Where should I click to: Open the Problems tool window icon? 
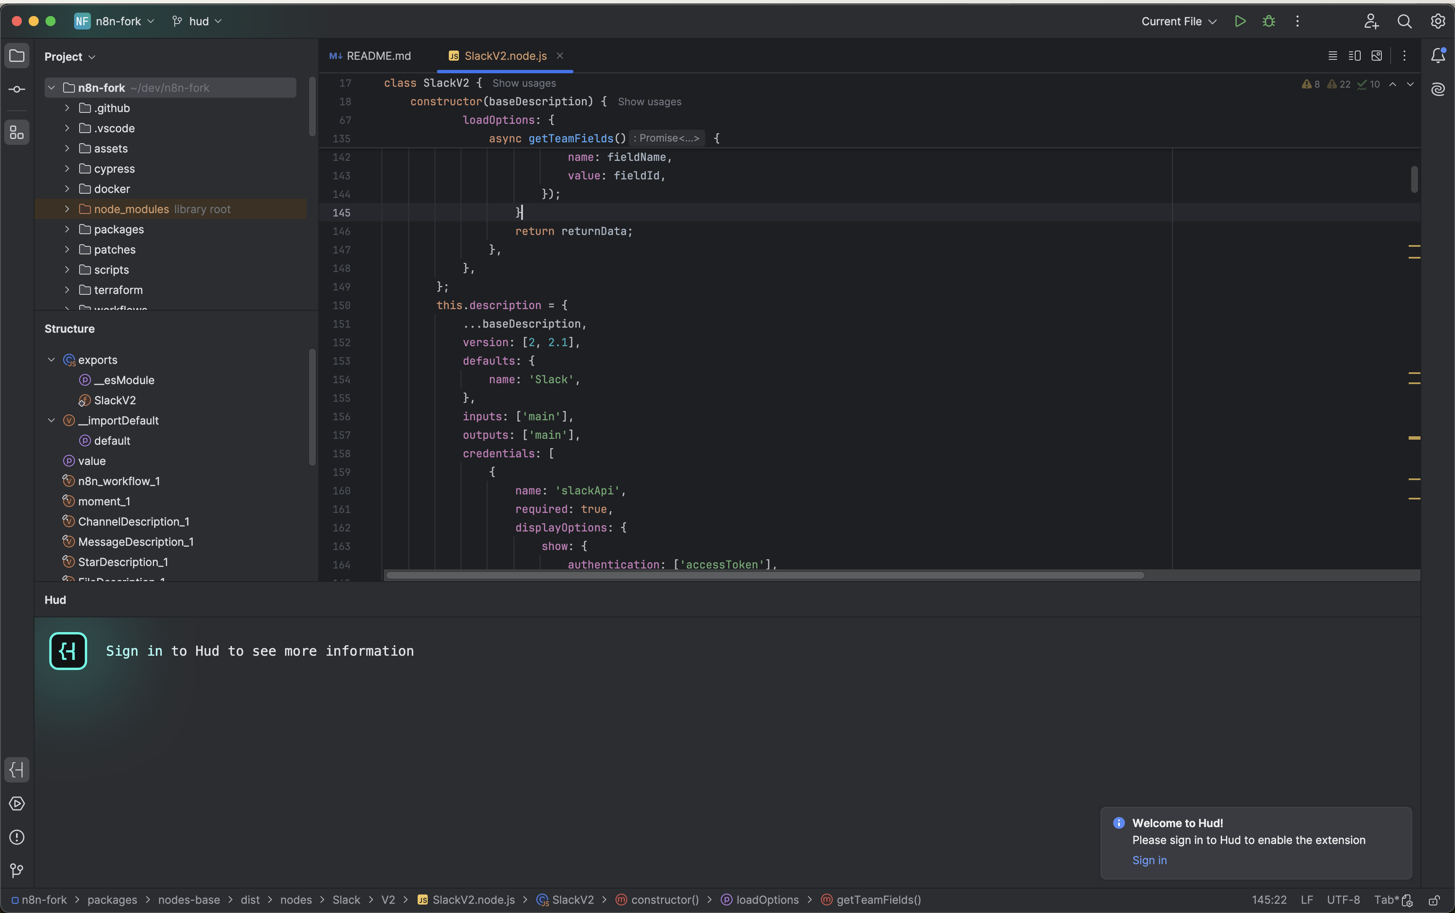coord(17,837)
